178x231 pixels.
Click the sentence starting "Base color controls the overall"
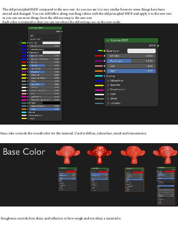click(73, 133)
